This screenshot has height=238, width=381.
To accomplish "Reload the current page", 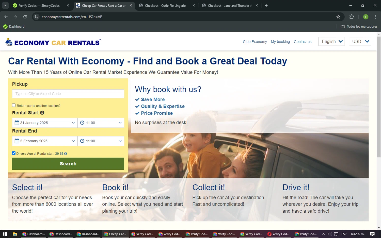I will [25, 17].
